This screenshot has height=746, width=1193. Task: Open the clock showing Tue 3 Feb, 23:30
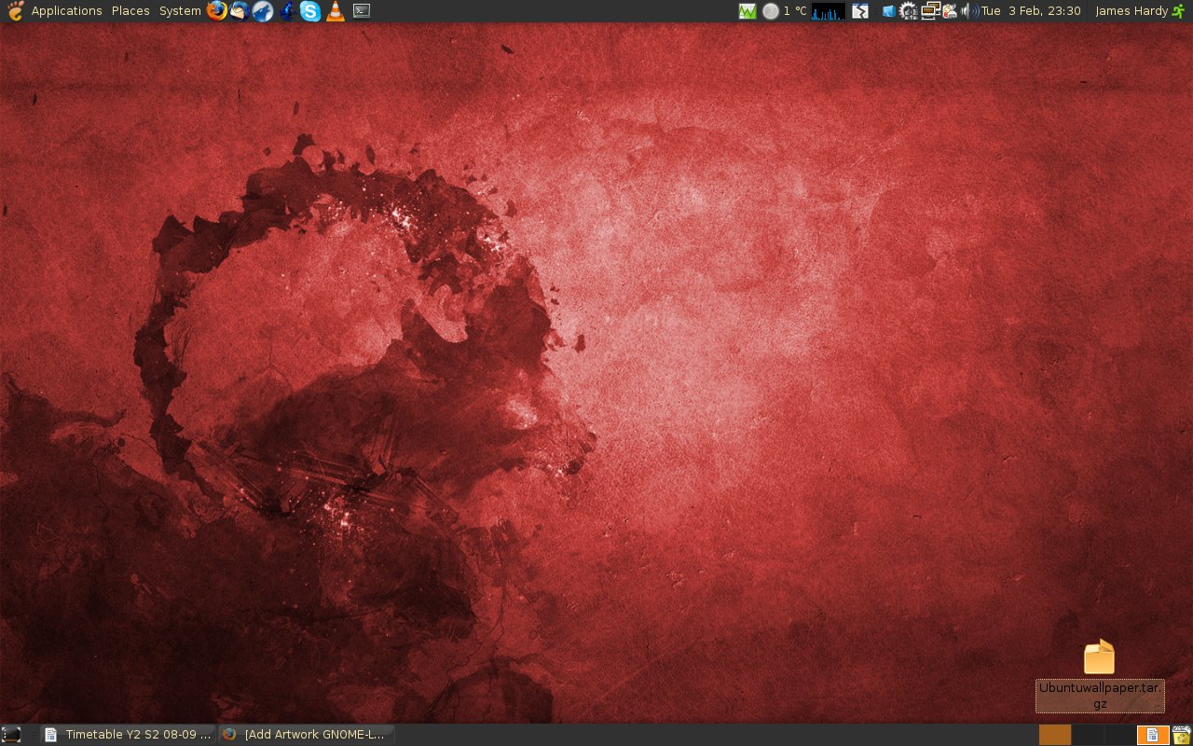(1031, 11)
